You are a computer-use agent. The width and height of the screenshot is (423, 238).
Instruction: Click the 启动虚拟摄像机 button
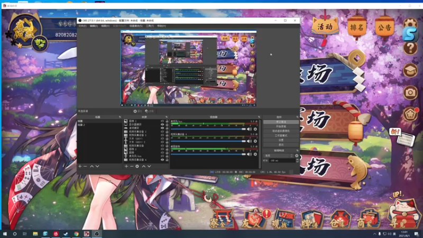pos(281,131)
